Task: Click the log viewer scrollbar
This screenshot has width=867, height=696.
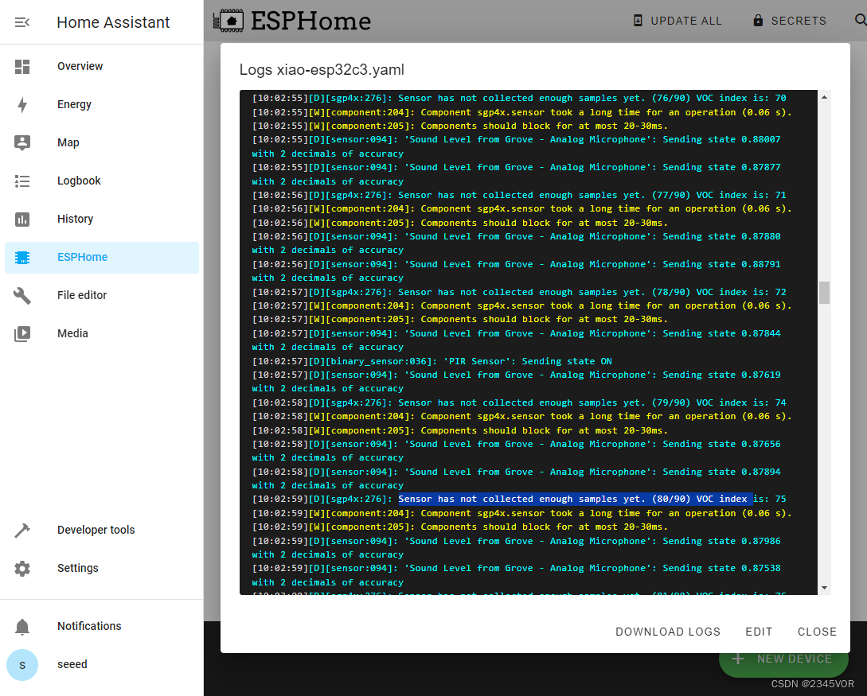Action: click(824, 294)
